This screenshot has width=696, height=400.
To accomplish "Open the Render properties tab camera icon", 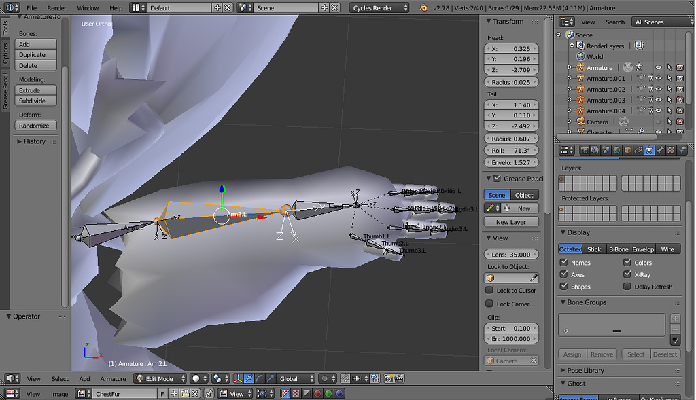I will click(584, 150).
